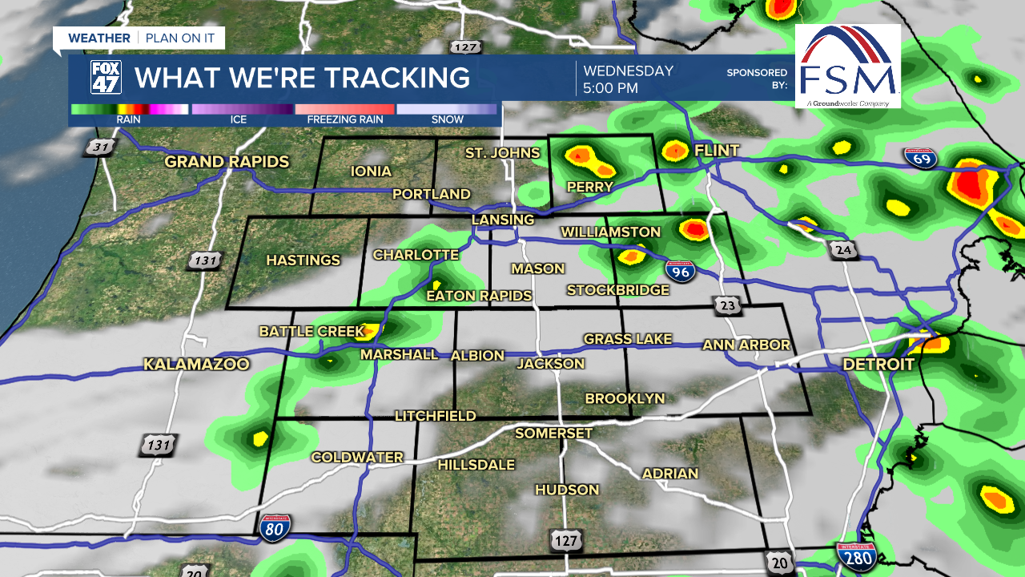Click the US 24 route shield
Screen dimensions: 1025x577
[842, 250]
